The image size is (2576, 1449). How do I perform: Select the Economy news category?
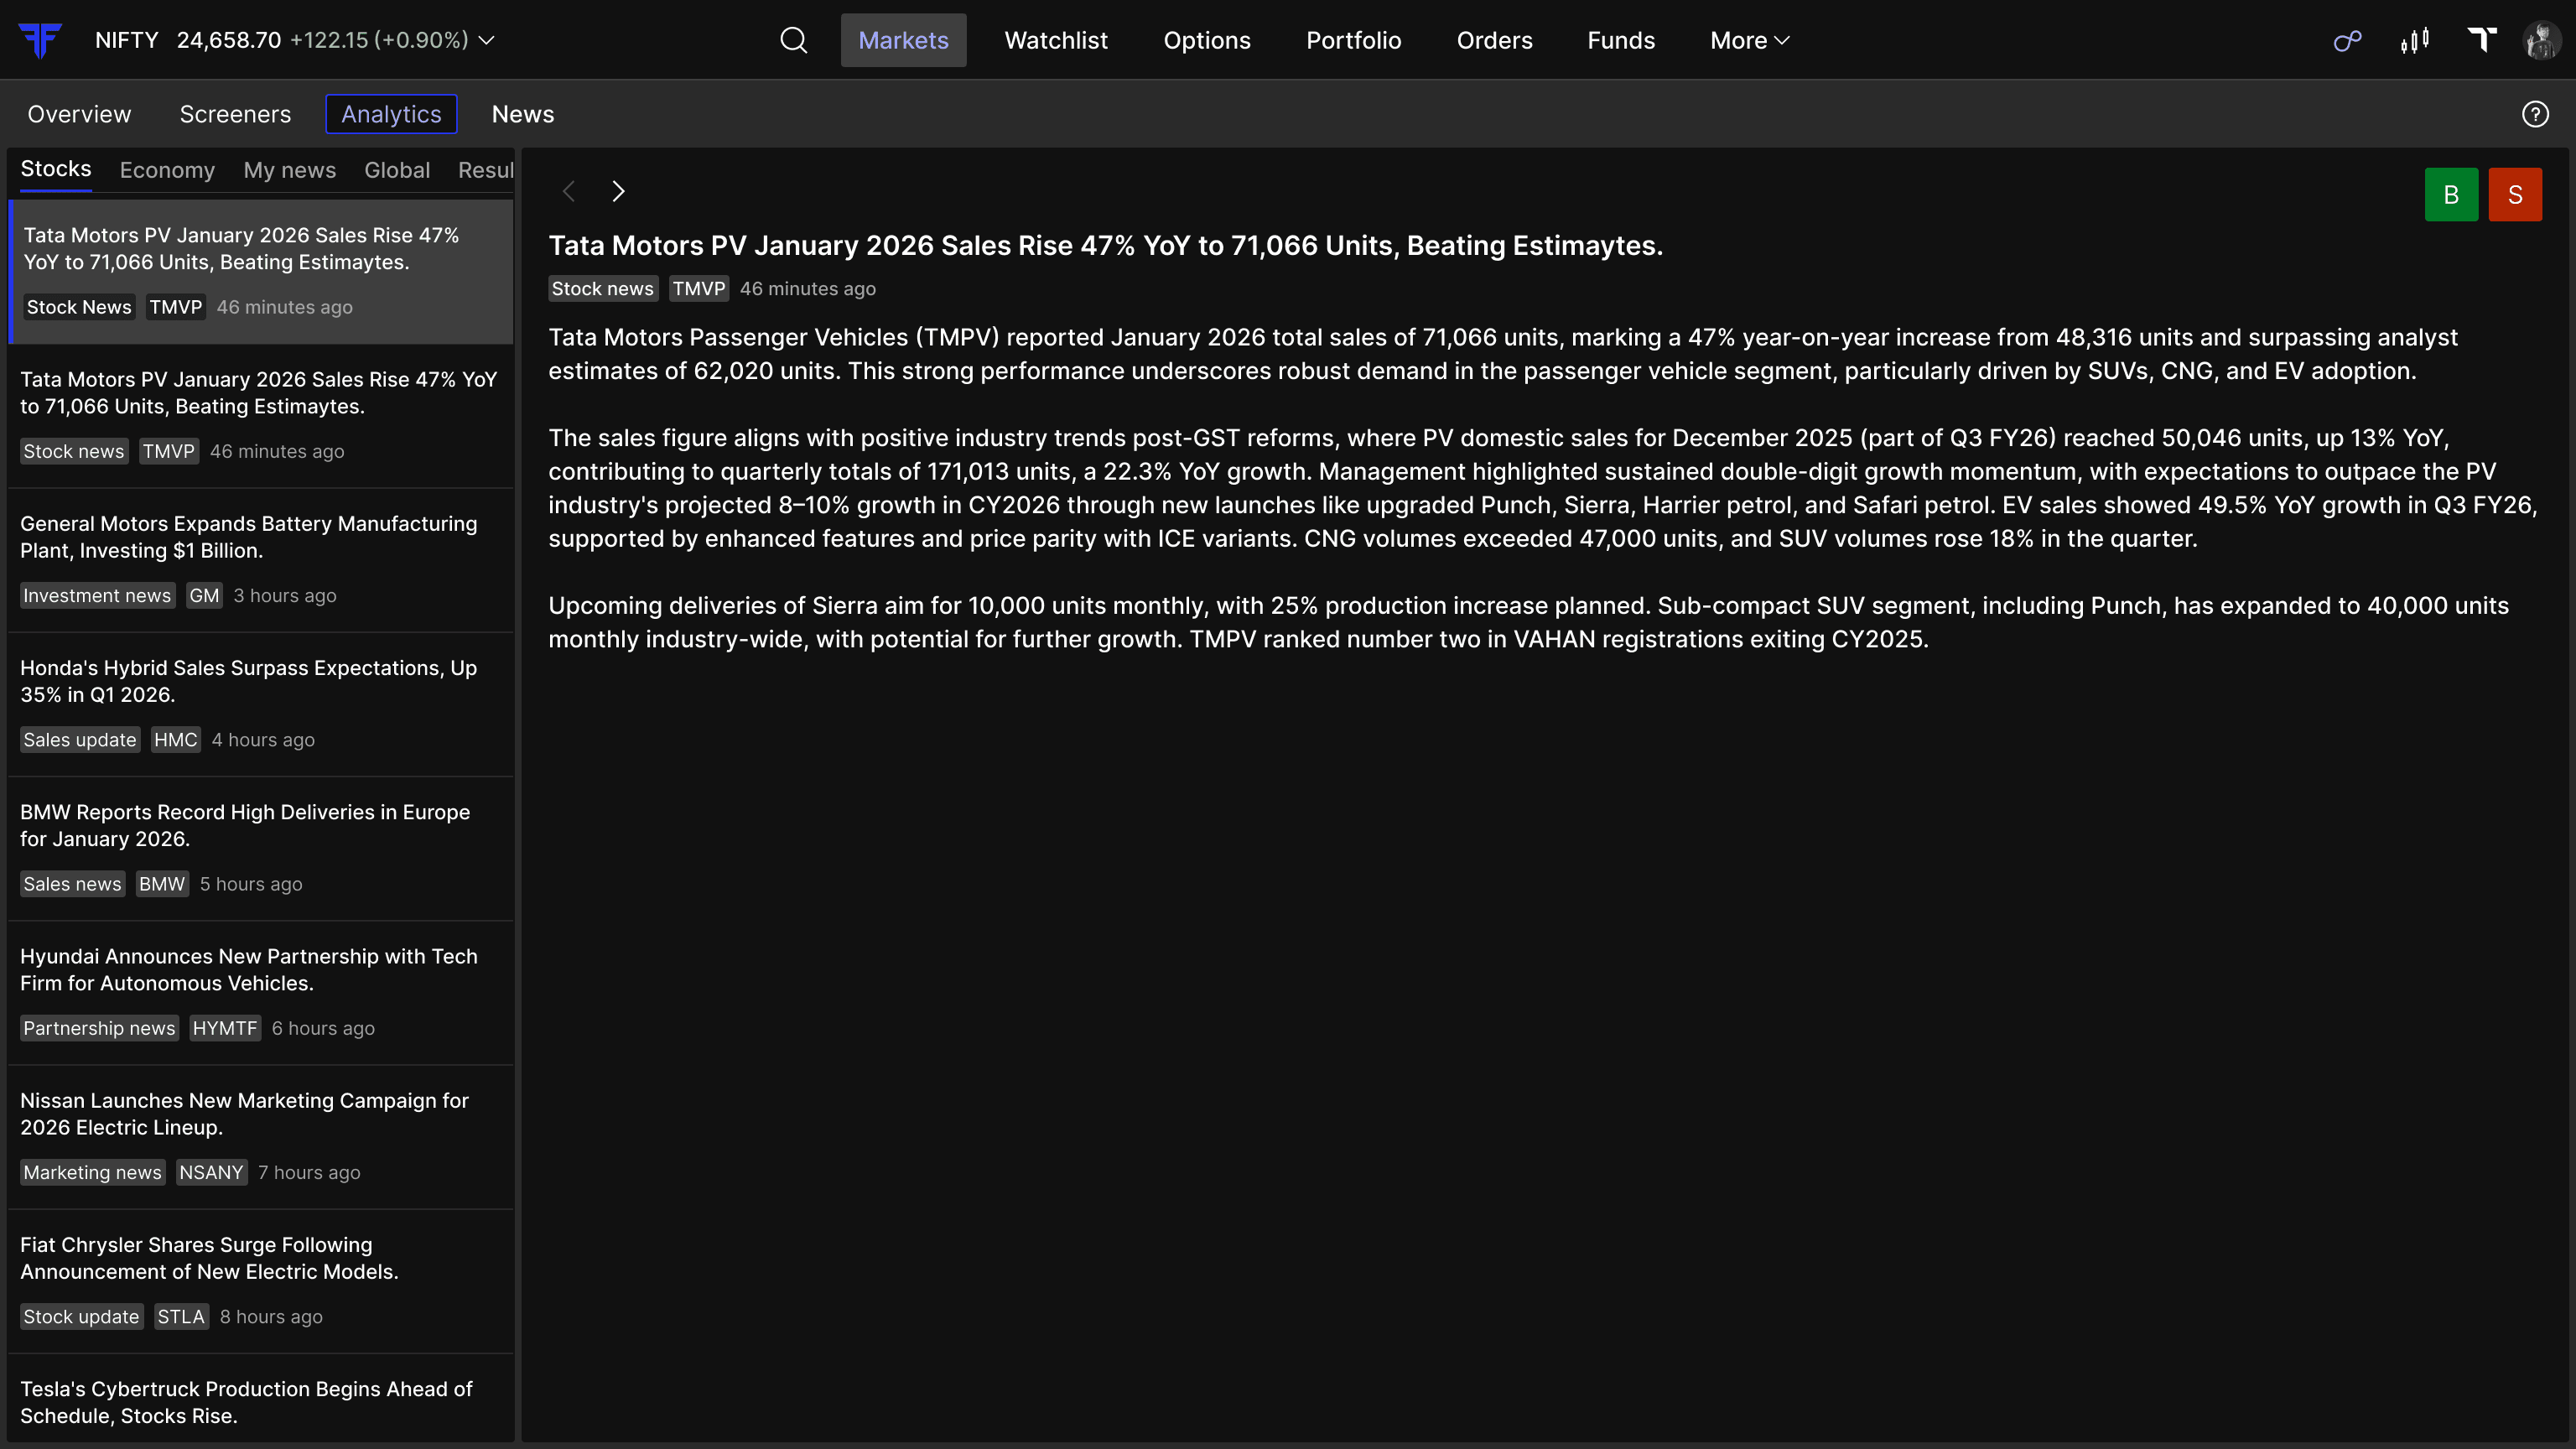coord(167,170)
